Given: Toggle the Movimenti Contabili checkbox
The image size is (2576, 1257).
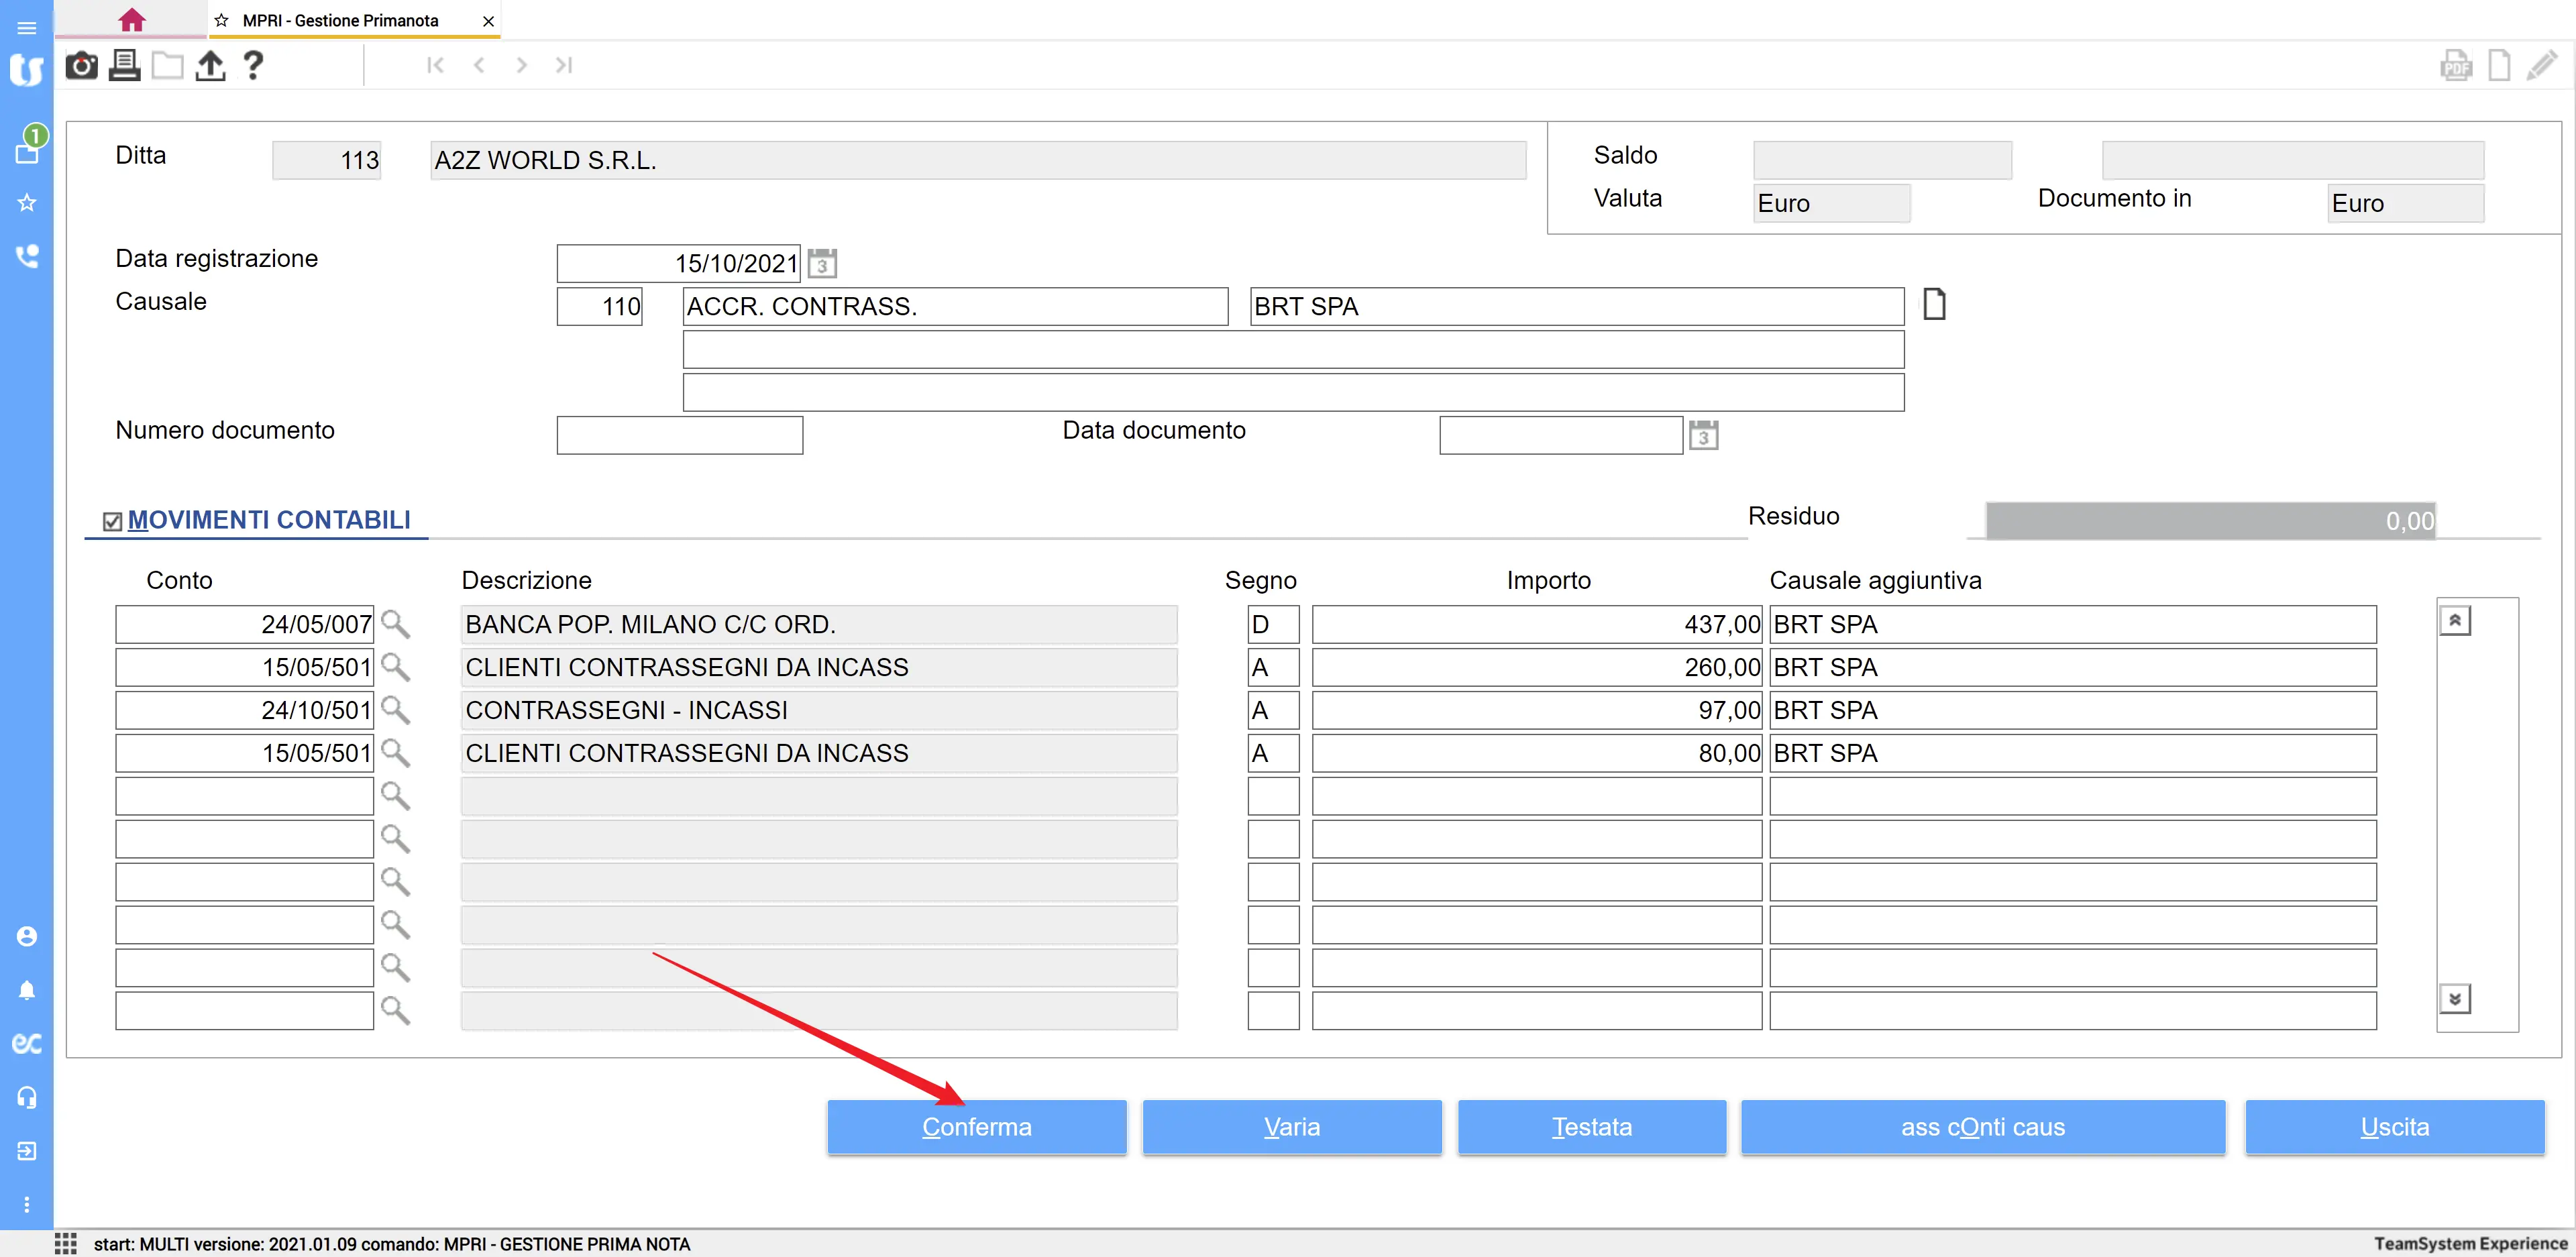Looking at the screenshot, I should (x=113, y=521).
